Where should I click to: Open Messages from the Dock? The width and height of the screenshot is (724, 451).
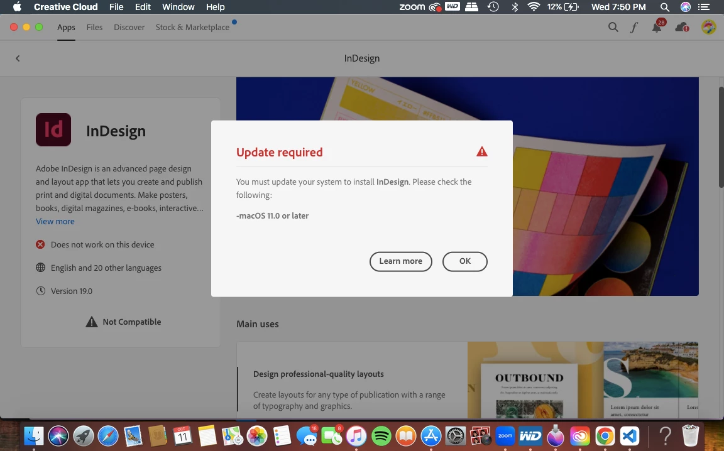[x=307, y=436]
